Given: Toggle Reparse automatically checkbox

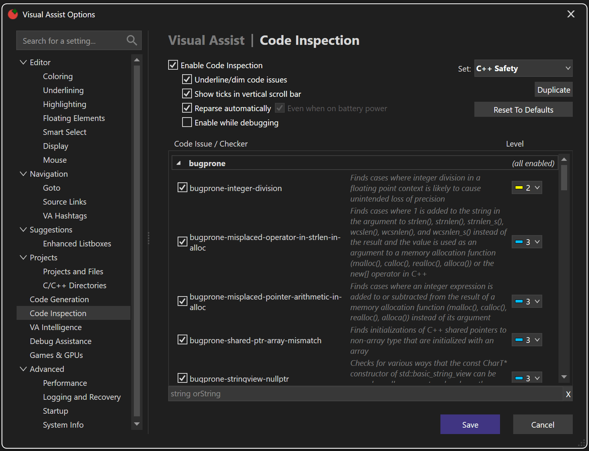Looking at the screenshot, I should tap(187, 108).
